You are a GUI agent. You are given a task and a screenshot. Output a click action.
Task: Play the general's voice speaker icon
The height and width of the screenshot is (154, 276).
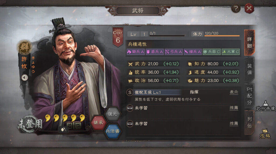[25, 78]
